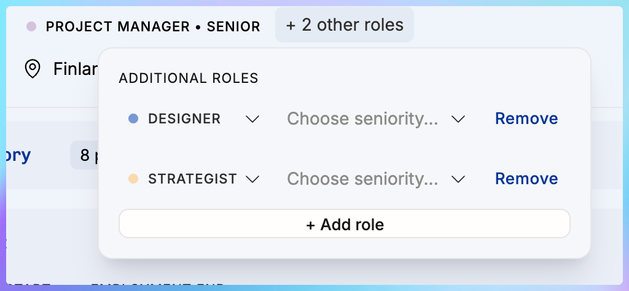Click "Choose seniority..." for Designer

pos(362,118)
